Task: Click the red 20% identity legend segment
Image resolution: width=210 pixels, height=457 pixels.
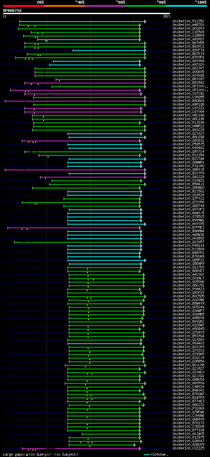Action: [24, 6]
